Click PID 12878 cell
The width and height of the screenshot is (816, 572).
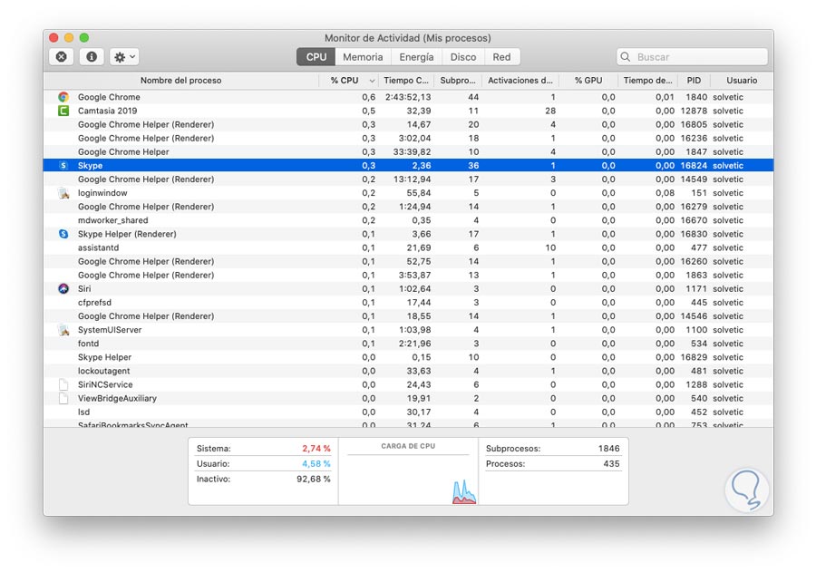694,111
